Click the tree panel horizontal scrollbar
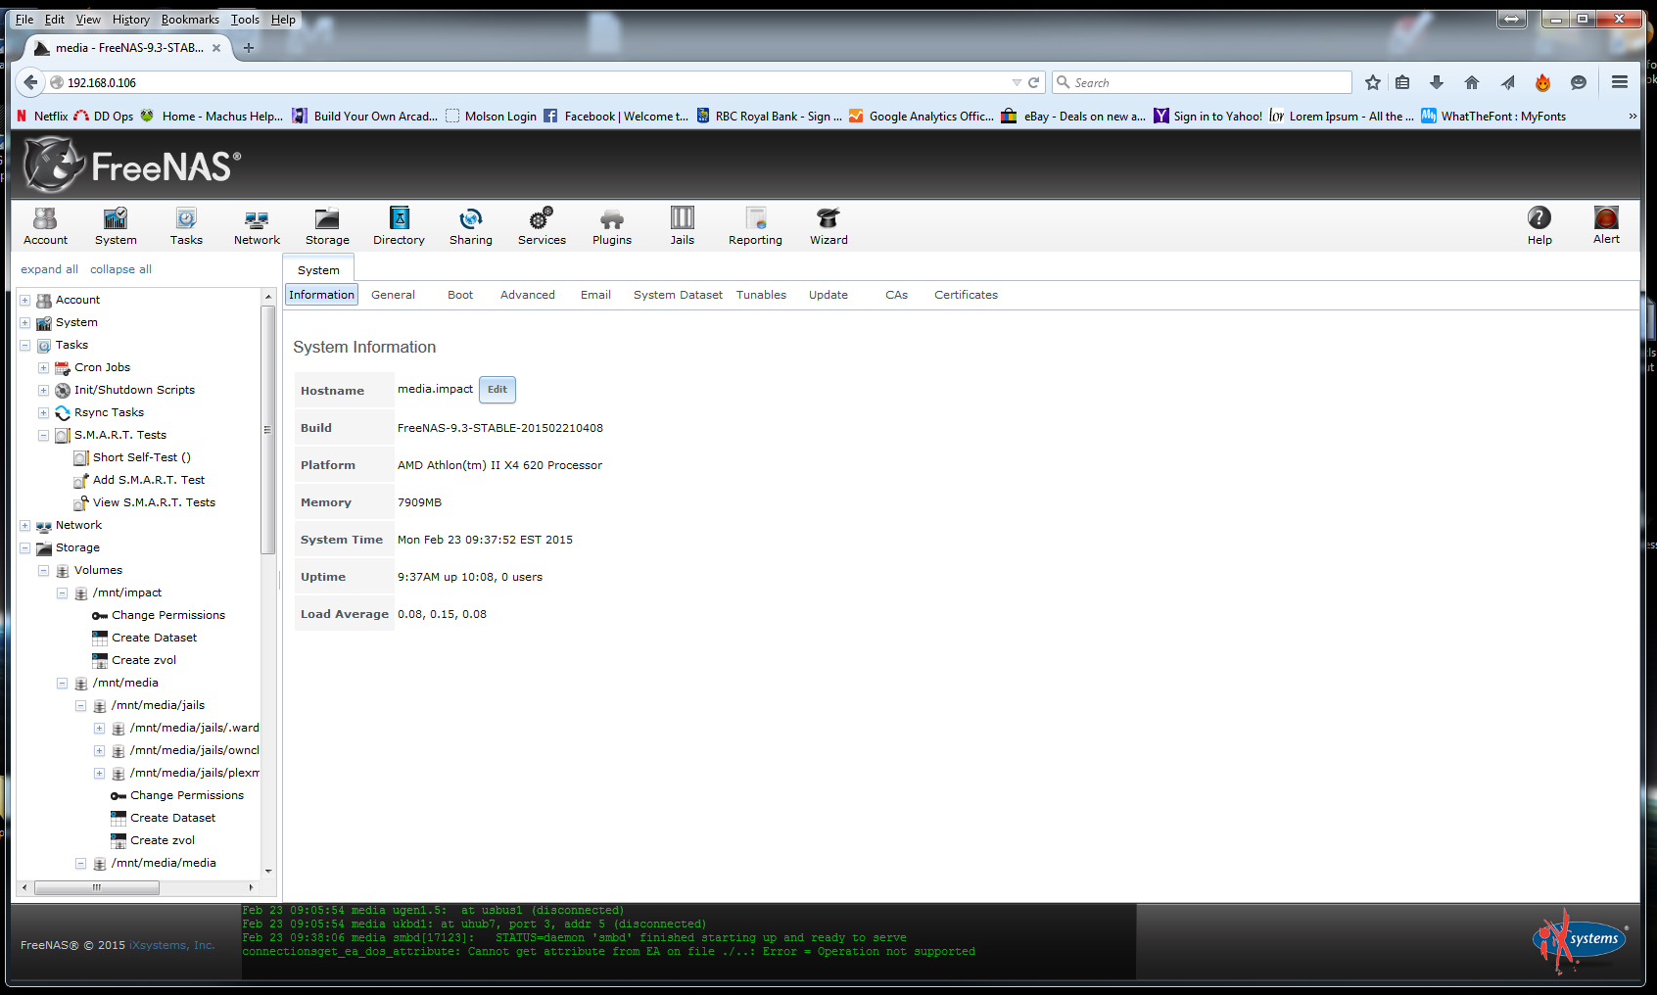The image size is (1657, 995). coord(97,887)
